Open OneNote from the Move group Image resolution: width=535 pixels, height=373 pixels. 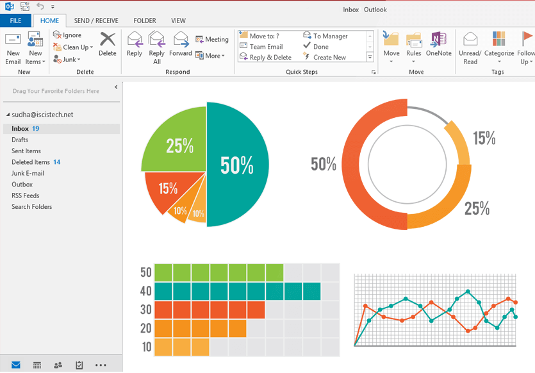click(438, 45)
